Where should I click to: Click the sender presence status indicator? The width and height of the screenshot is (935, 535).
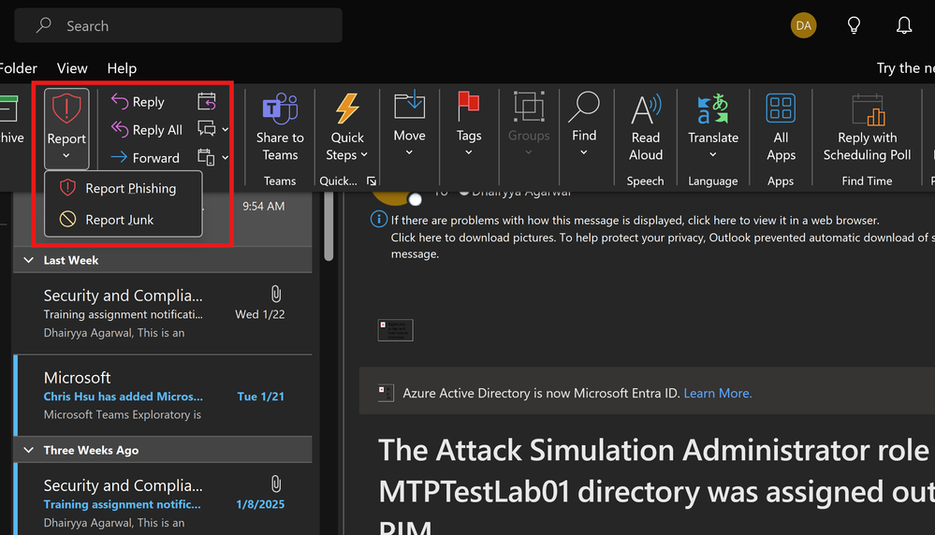pos(415,199)
